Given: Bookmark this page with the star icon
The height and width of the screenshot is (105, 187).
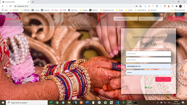Looking at the screenshot, I should (140, 6).
